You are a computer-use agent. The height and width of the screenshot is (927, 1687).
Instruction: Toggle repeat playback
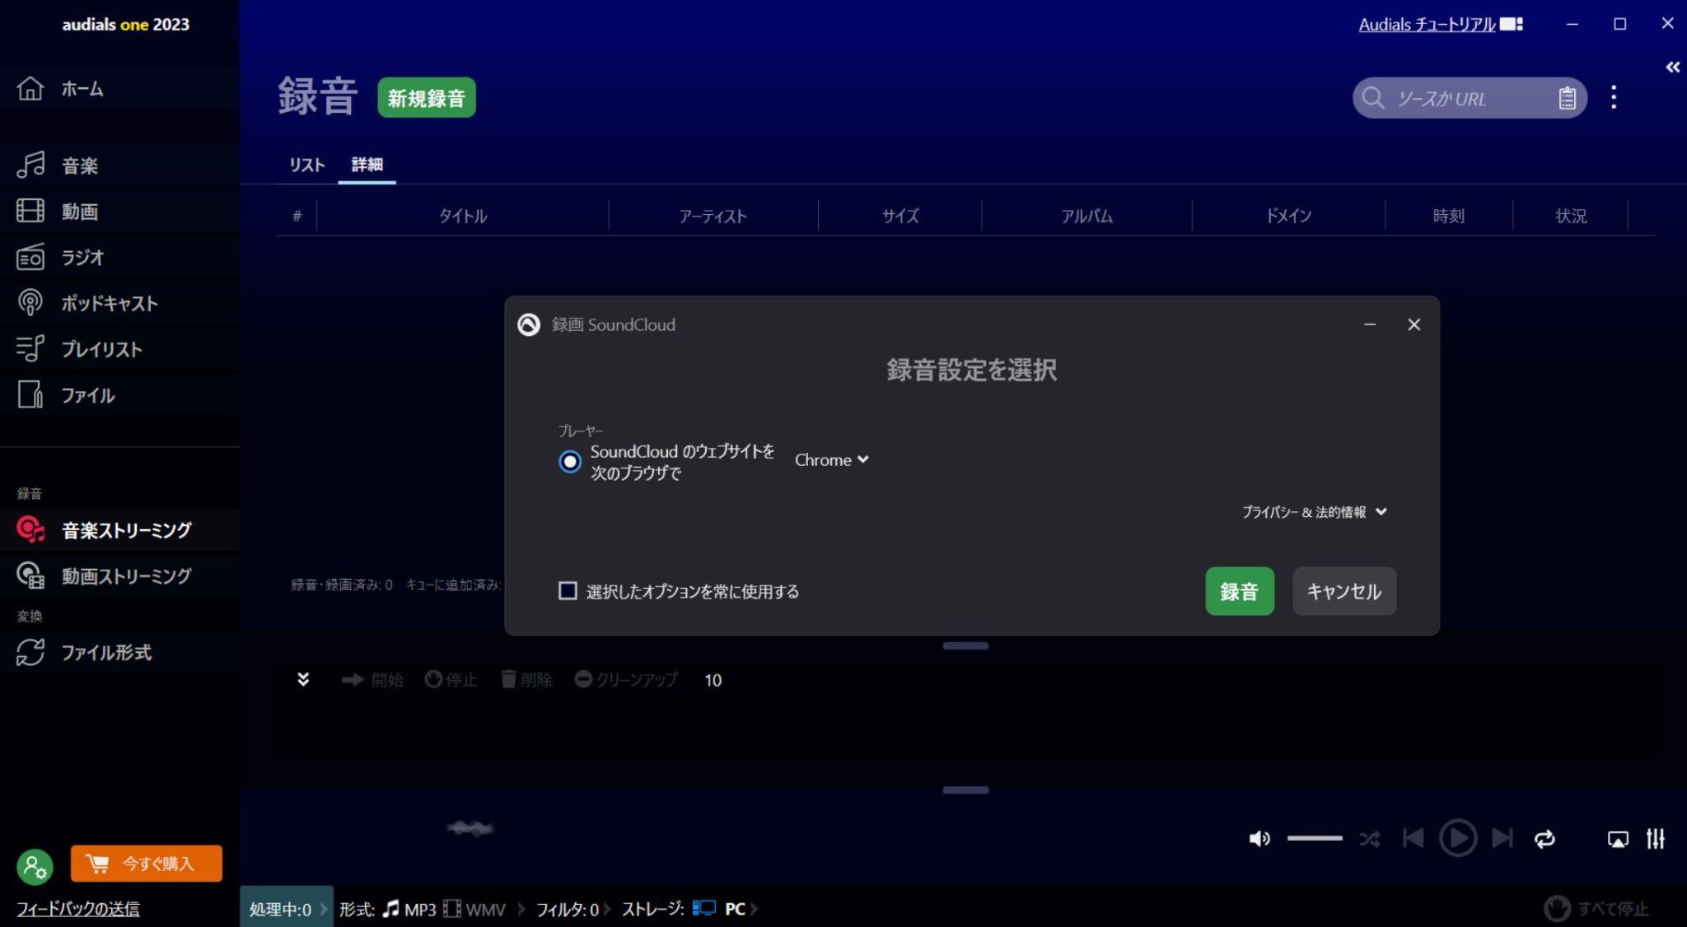(1544, 839)
